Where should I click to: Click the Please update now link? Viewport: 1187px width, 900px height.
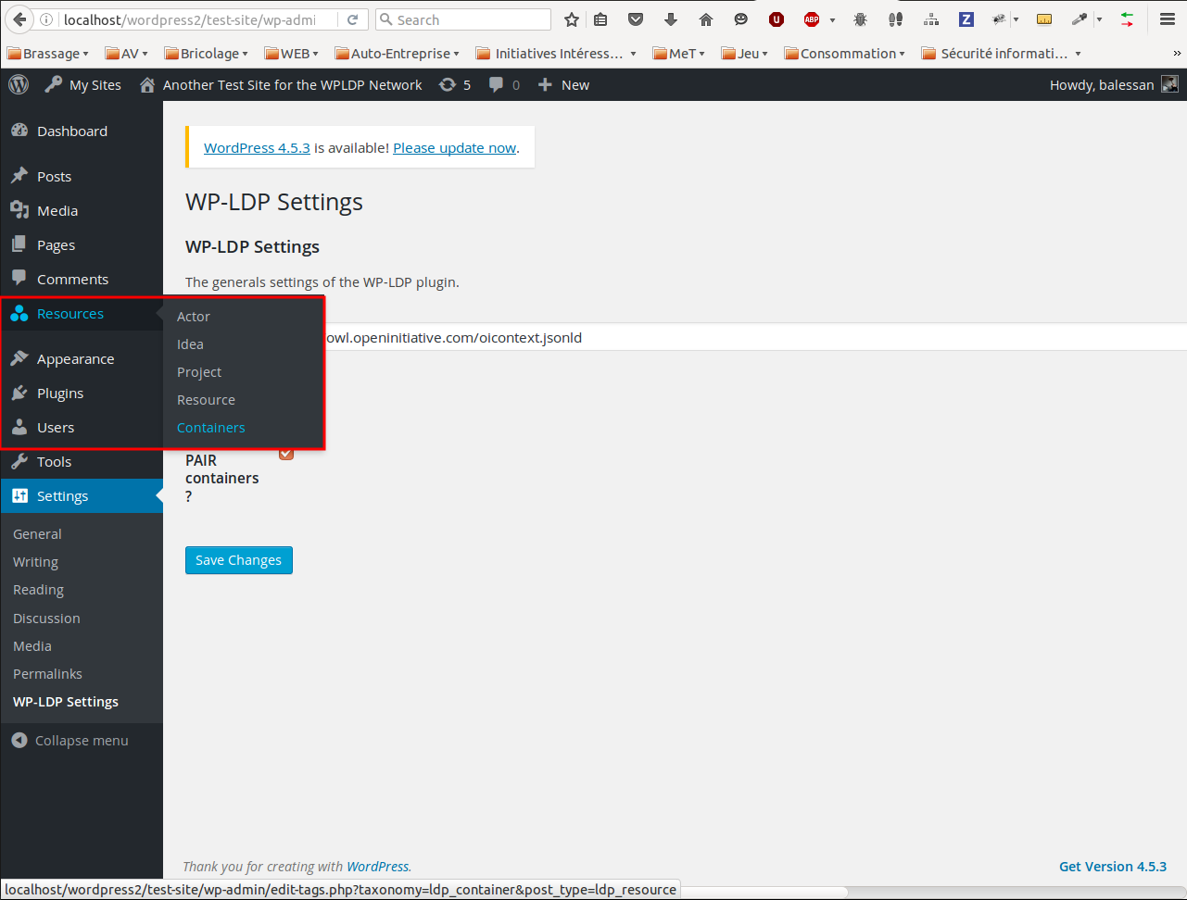(x=455, y=148)
